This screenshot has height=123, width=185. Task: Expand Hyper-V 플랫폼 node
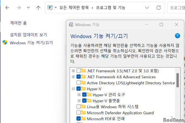pyautogui.click(x=79, y=100)
